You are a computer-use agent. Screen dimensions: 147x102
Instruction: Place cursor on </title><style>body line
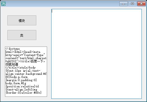point(21,67)
